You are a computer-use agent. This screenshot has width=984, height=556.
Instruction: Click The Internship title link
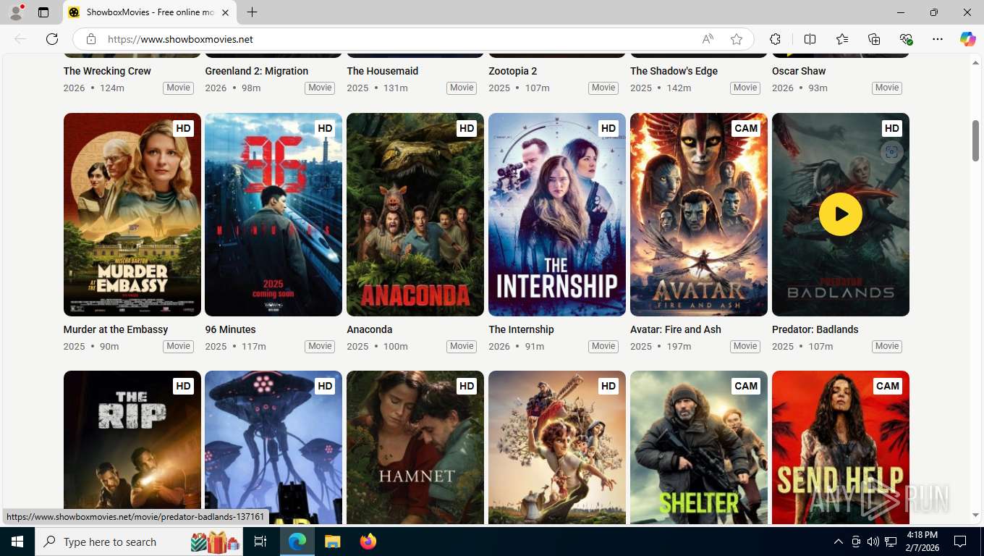pyautogui.click(x=521, y=329)
